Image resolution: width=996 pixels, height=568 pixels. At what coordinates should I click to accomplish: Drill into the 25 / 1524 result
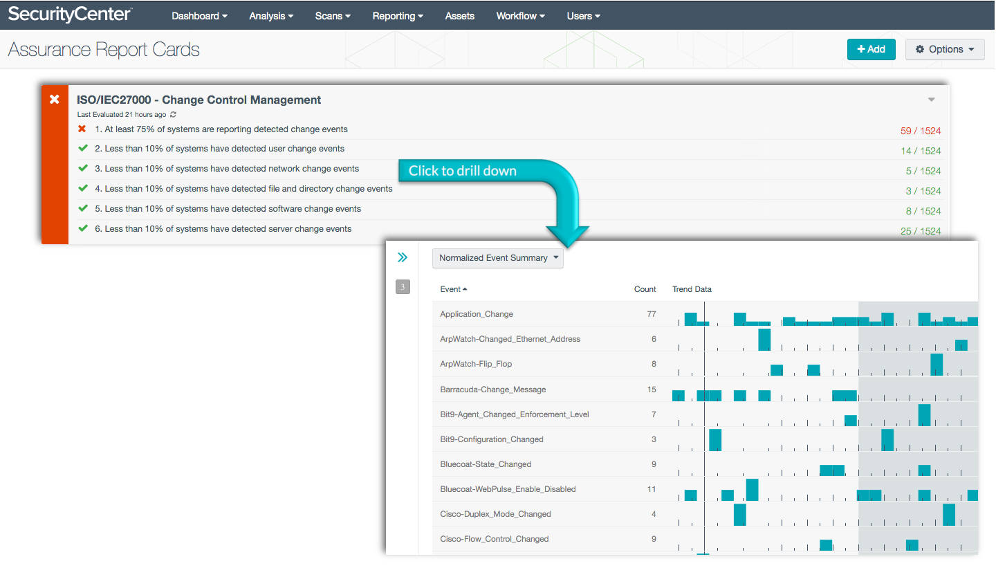pyautogui.click(x=921, y=231)
